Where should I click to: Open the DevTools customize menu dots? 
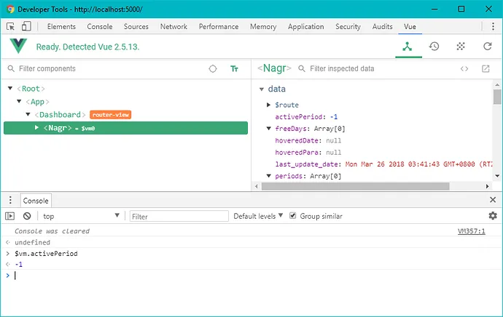pos(493,27)
